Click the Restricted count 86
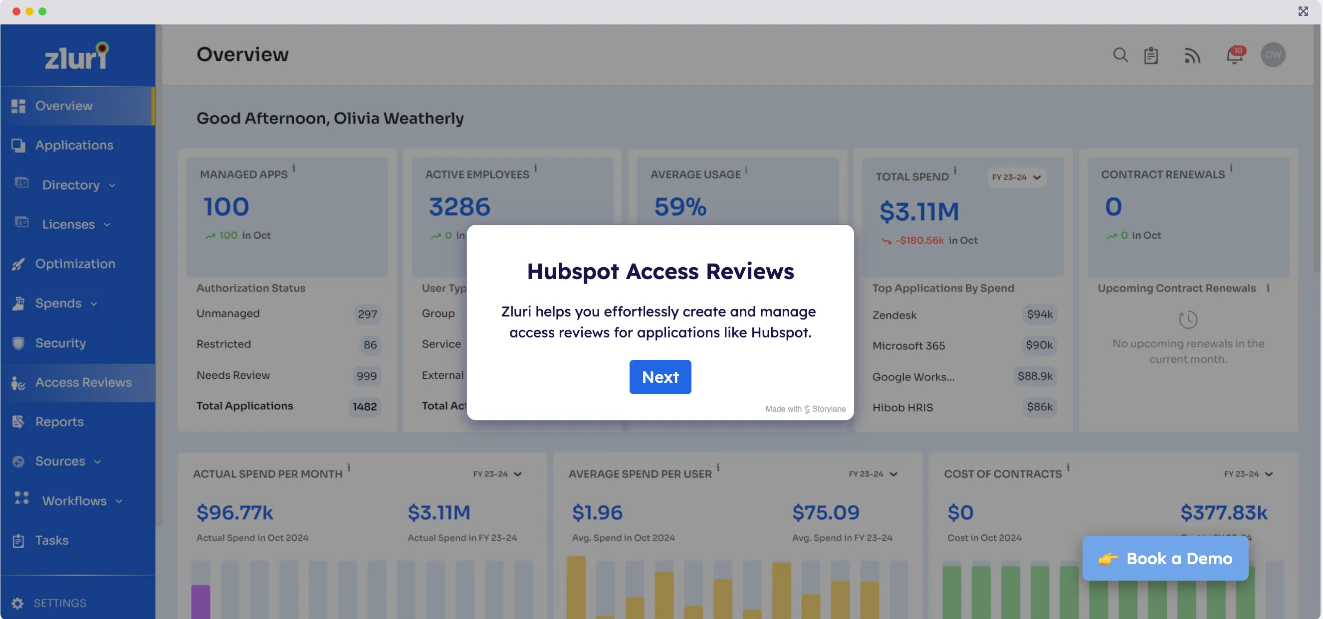The width and height of the screenshot is (1323, 619). coord(370,344)
